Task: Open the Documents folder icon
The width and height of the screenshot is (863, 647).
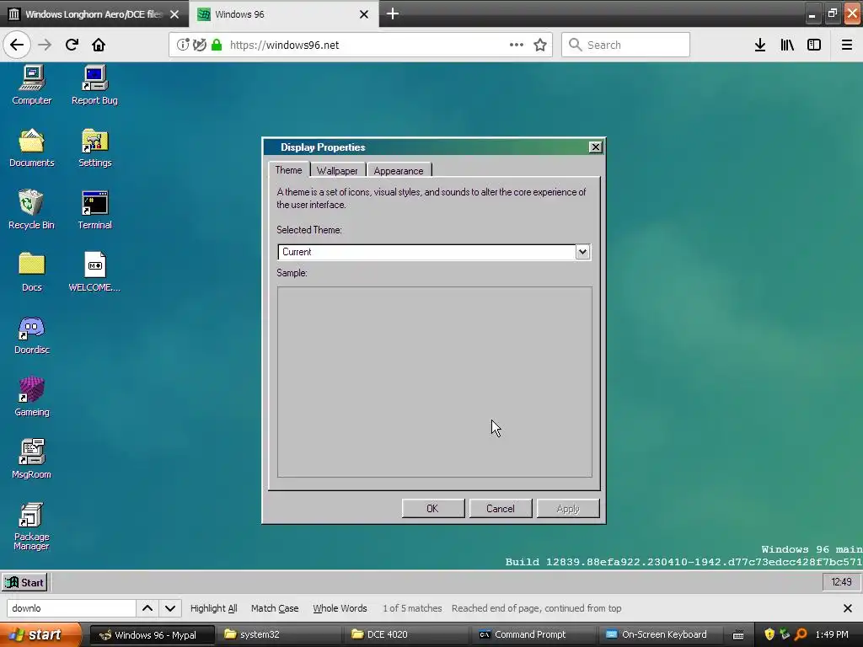Action: point(31,147)
